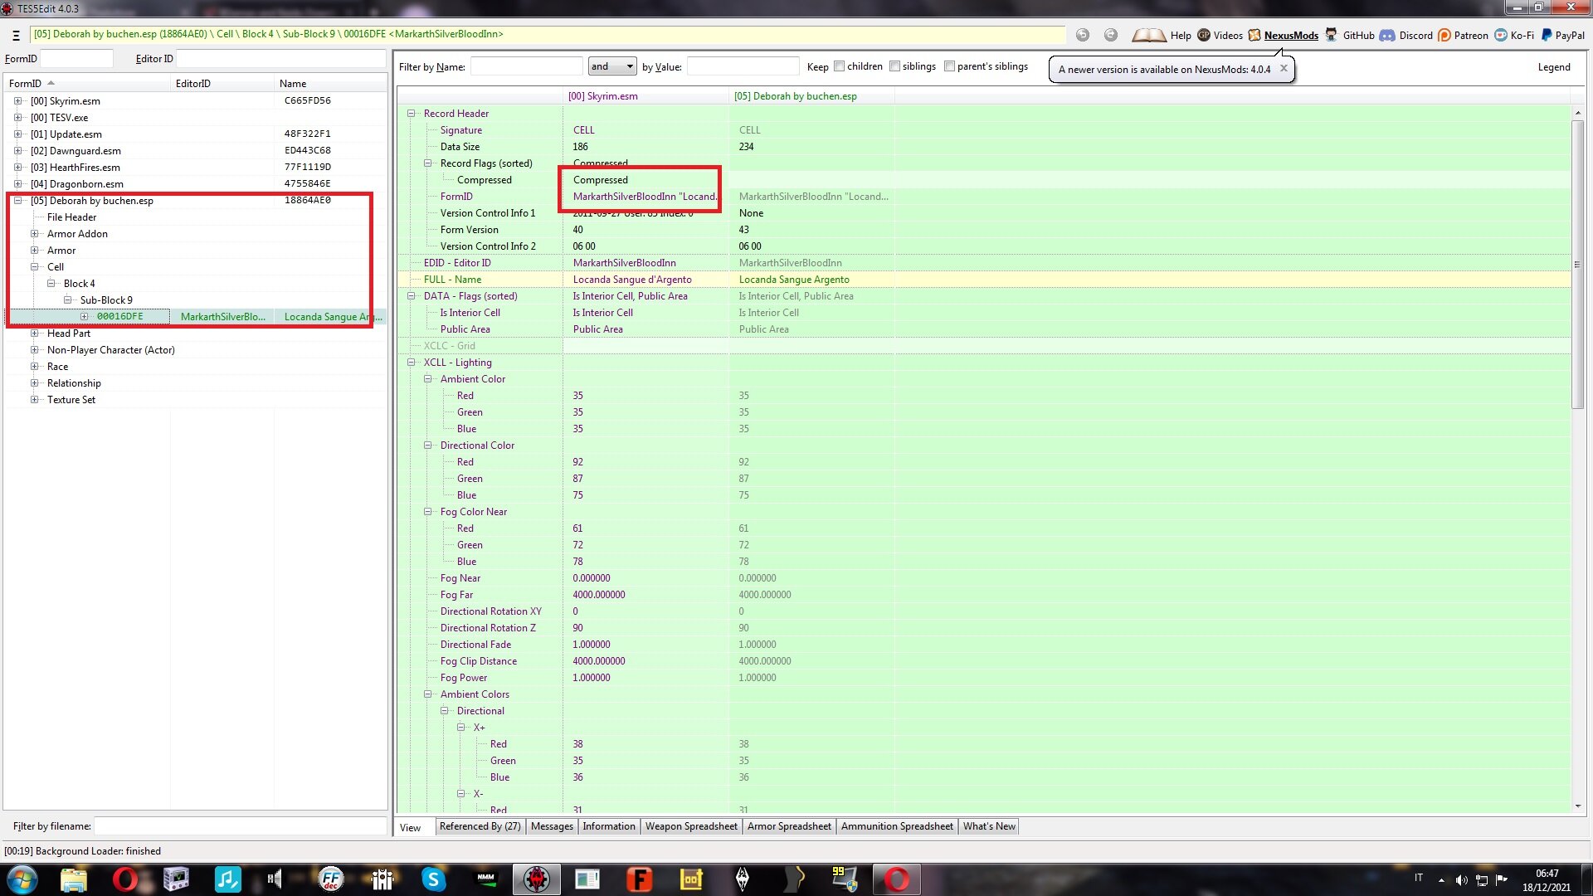Open NMM Nexus Mod Manager taskbar icon
1593x896 pixels.
[485, 879]
